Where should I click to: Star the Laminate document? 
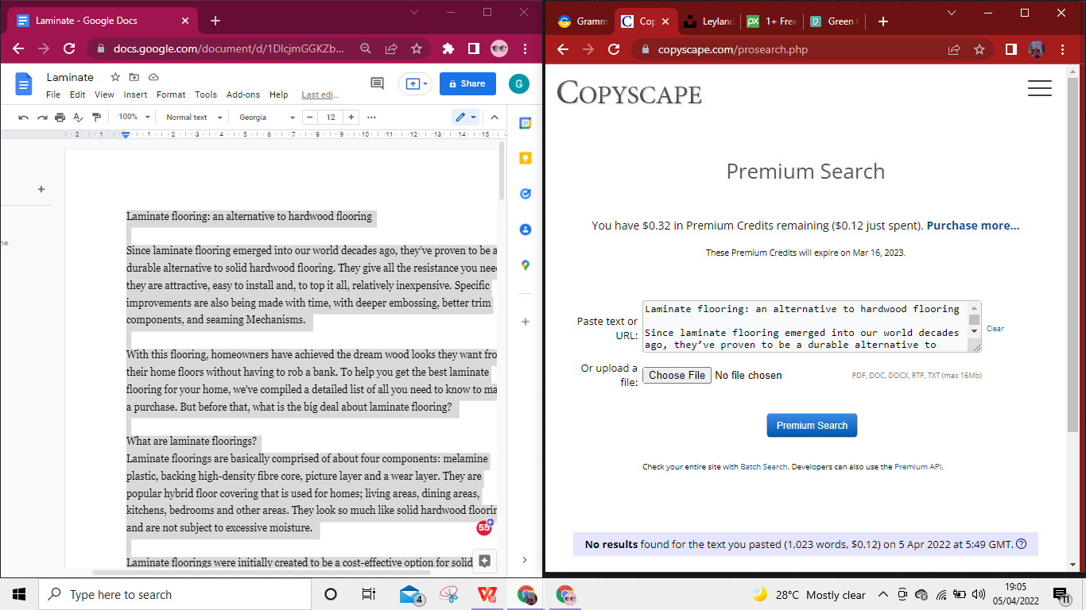(115, 77)
